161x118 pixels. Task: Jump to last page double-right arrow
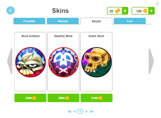coord(92,112)
